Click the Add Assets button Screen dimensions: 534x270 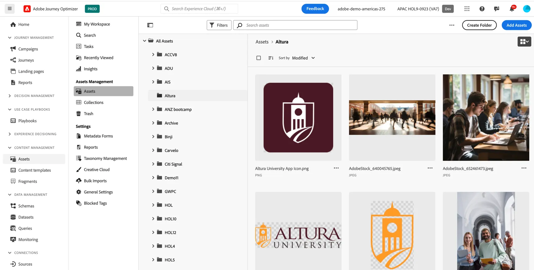pos(517,25)
